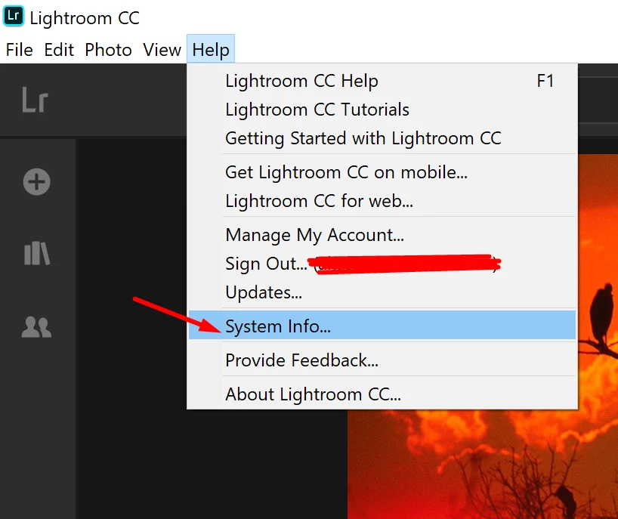
Task: Select the Sign Out menu item
Action: tap(382, 264)
